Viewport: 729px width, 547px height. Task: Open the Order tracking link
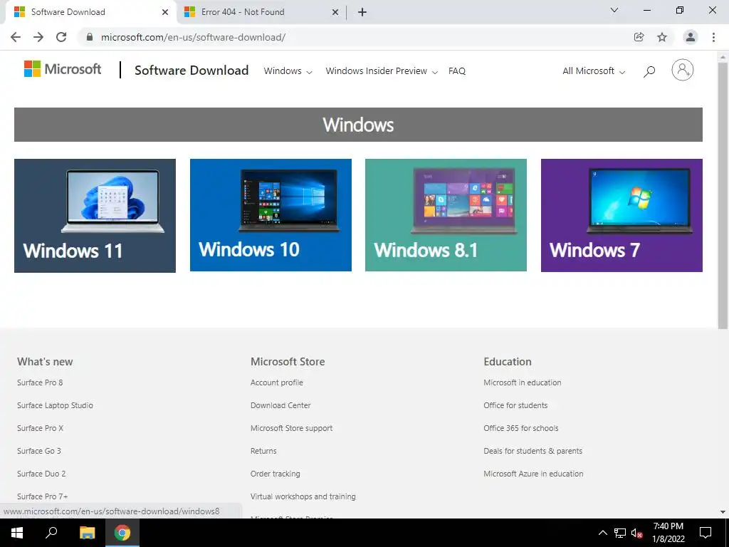pos(276,474)
